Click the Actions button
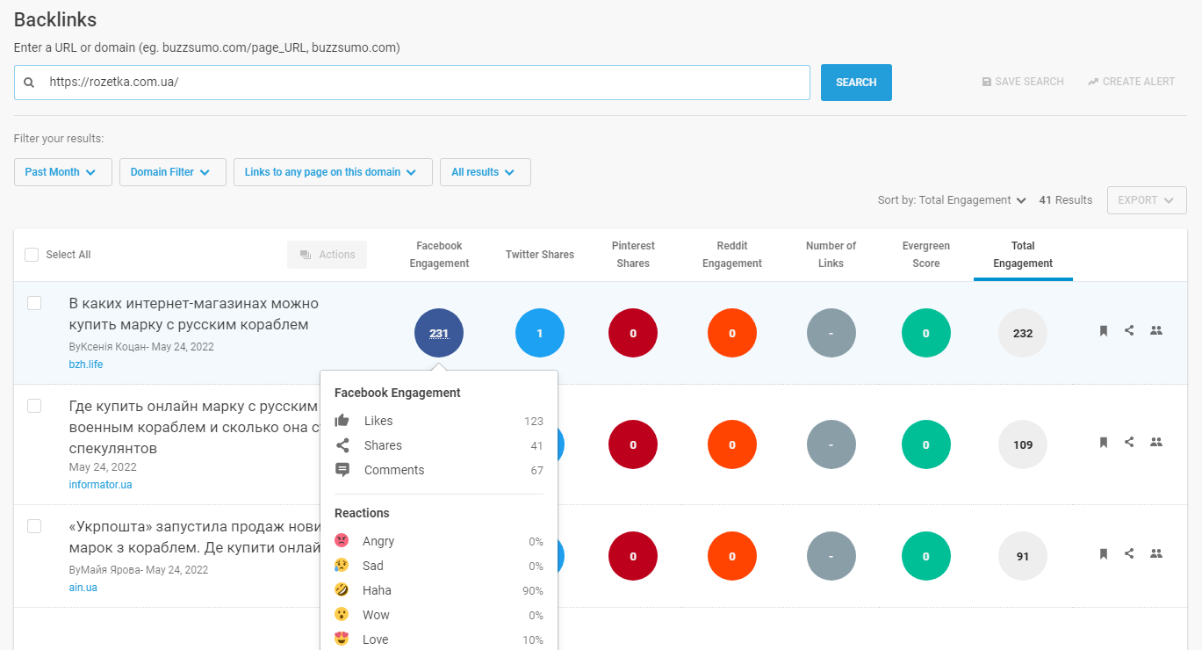Image resolution: width=1202 pixels, height=650 pixels. [327, 255]
